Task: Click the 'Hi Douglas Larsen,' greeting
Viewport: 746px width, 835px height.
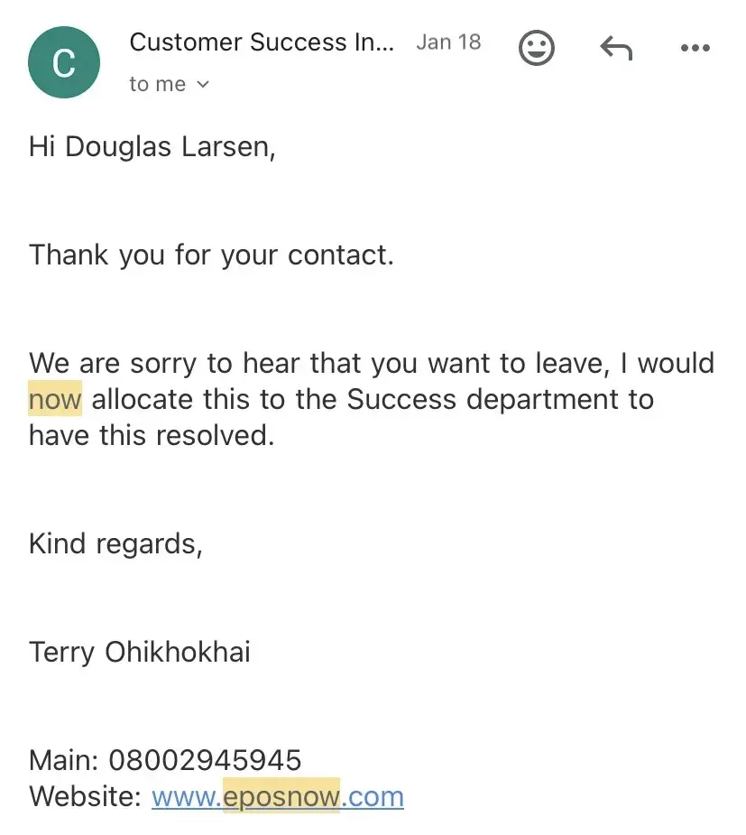Action: [152, 146]
